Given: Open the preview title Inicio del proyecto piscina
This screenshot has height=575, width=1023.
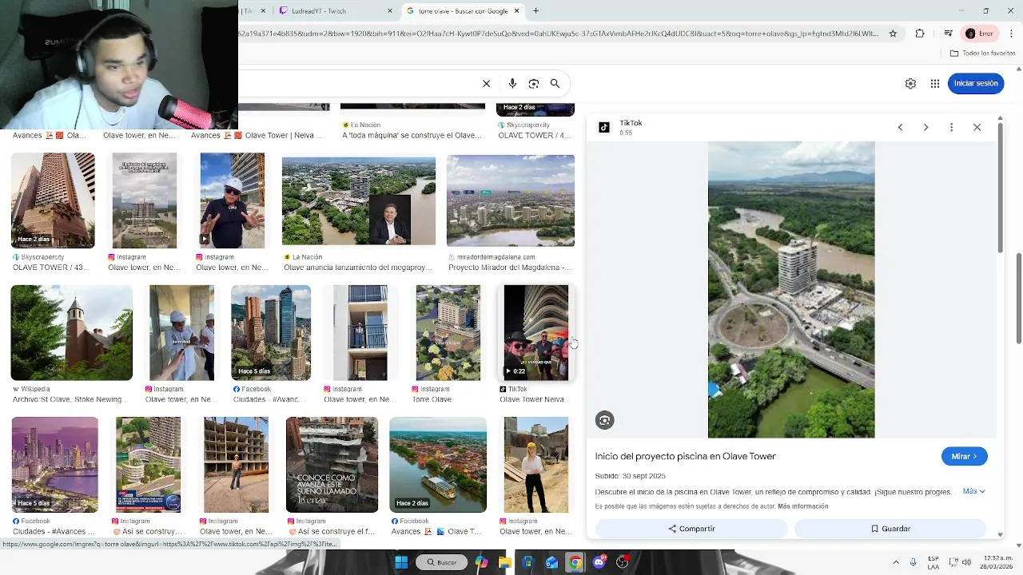Looking at the screenshot, I should pos(685,456).
